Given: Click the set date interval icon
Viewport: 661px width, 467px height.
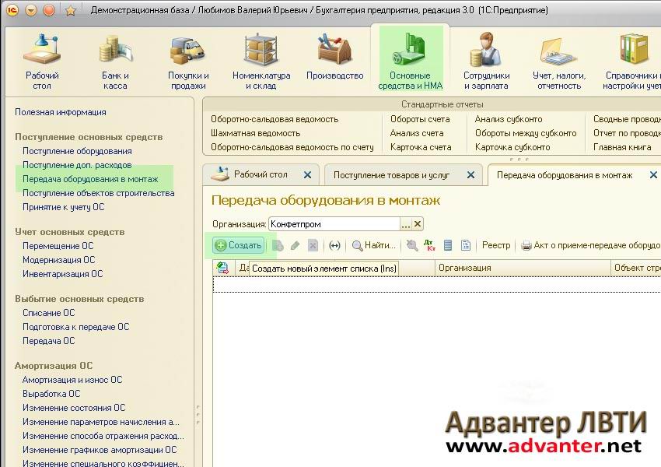Looking at the screenshot, I should tap(334, 245).
